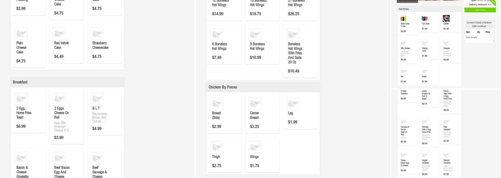Image resolution: width=501 pixels, height=178 pixels.
Task: Click the Red Velvet Cake placeholder icon
Action: pyautogui.click(x=59, y=34)
